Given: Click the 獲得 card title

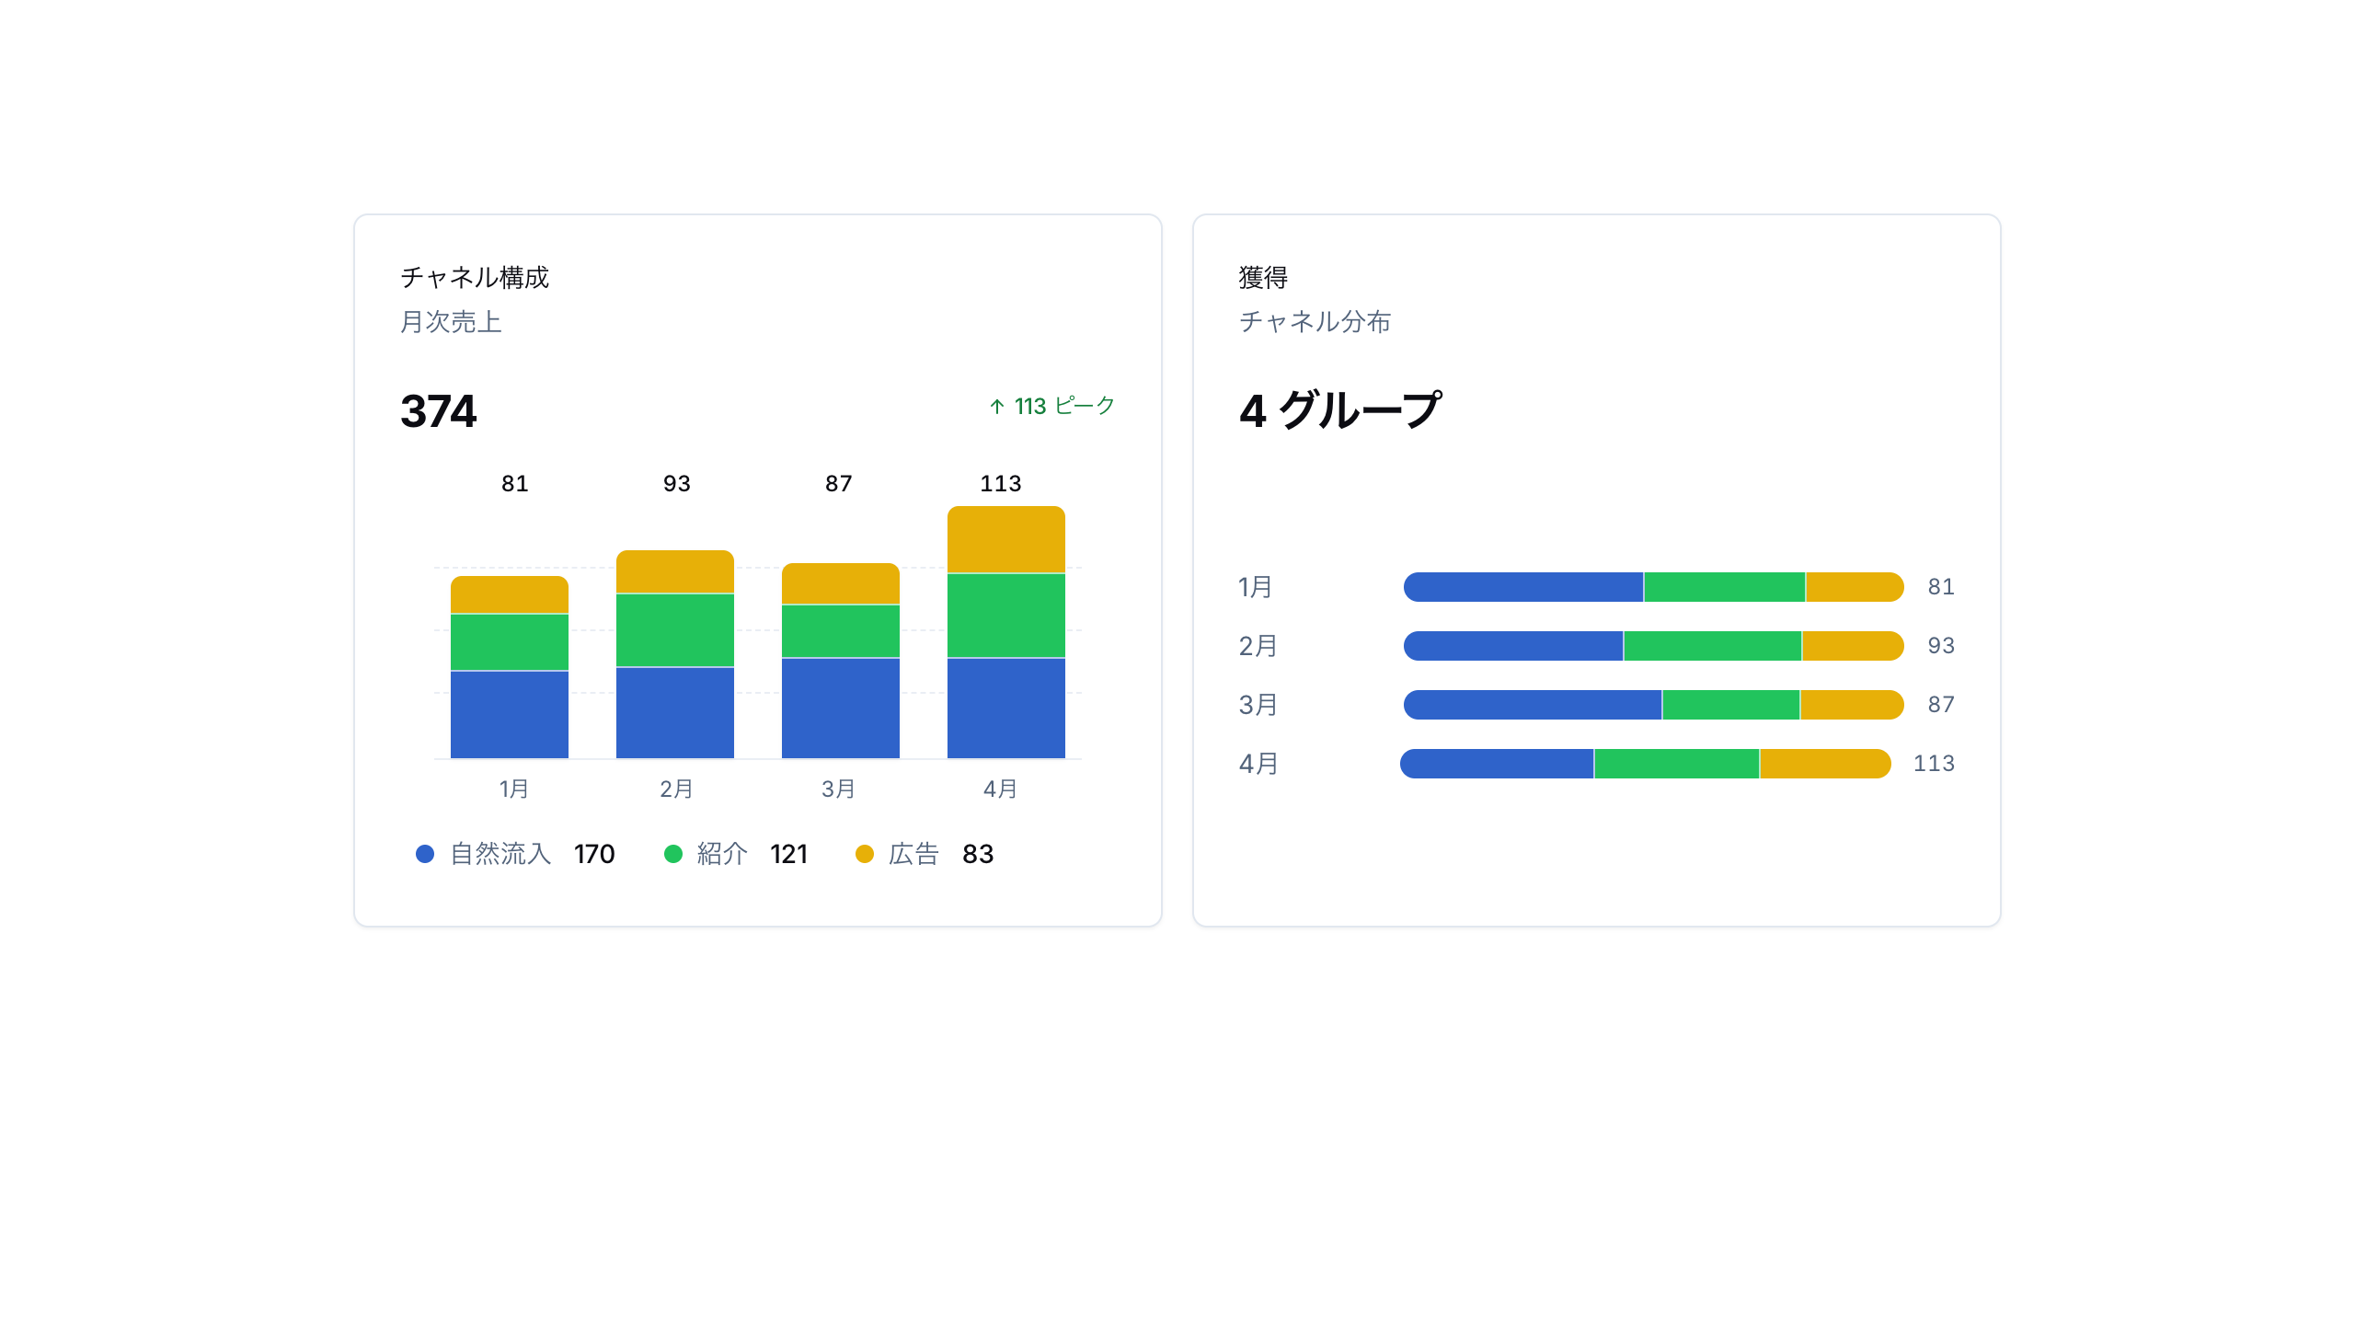Looking at the screenshot, I should click(1263, 277).
